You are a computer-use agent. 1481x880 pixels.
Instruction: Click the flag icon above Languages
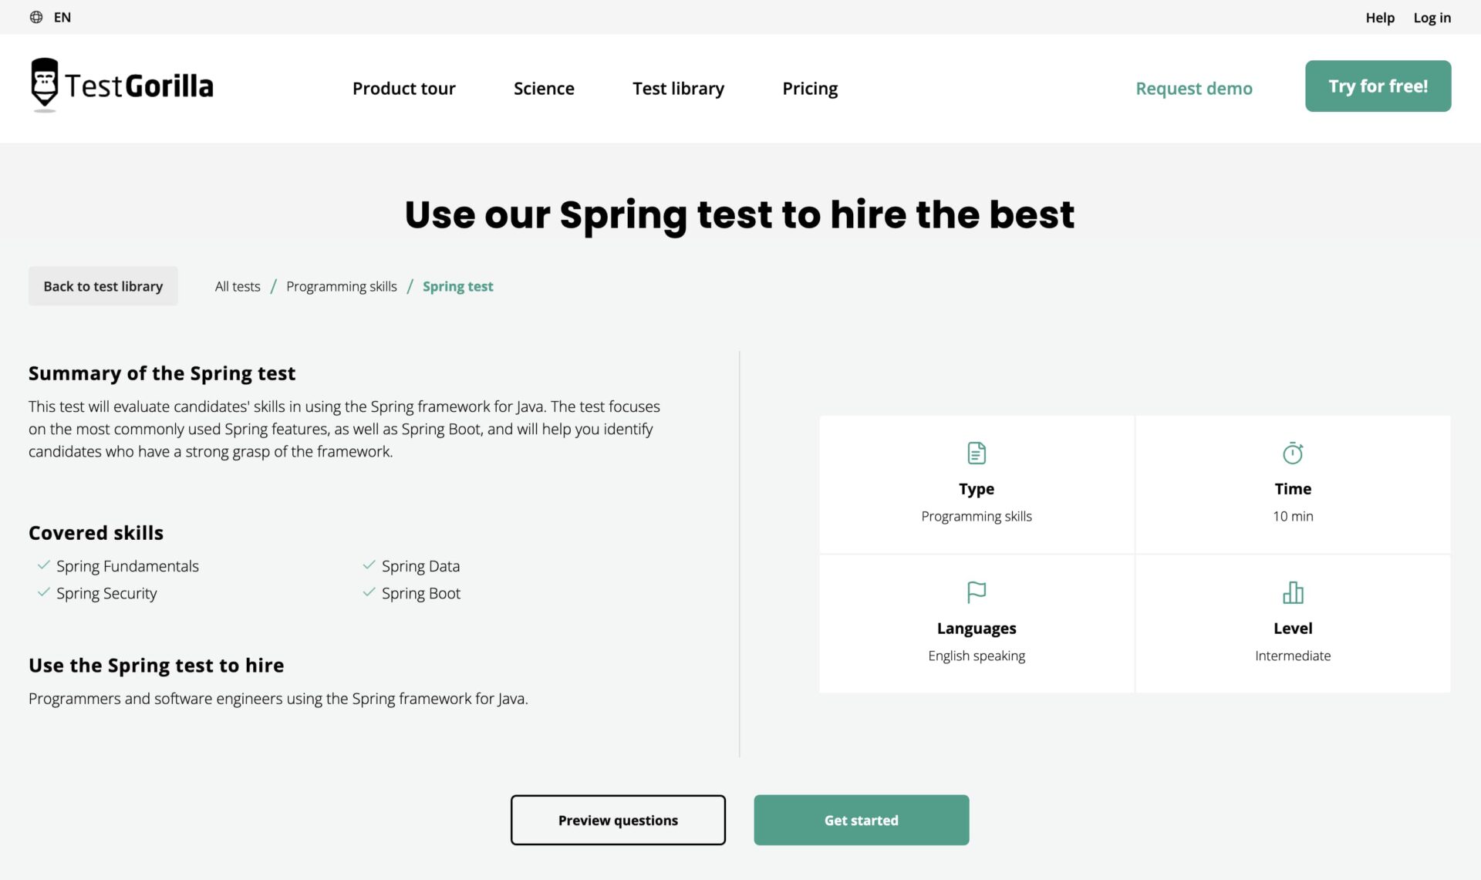977,592
